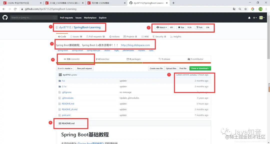The width and height of the screenshot is (270, 144).
Task: Open the 2.1.x folder
Action: pos(64,87)
